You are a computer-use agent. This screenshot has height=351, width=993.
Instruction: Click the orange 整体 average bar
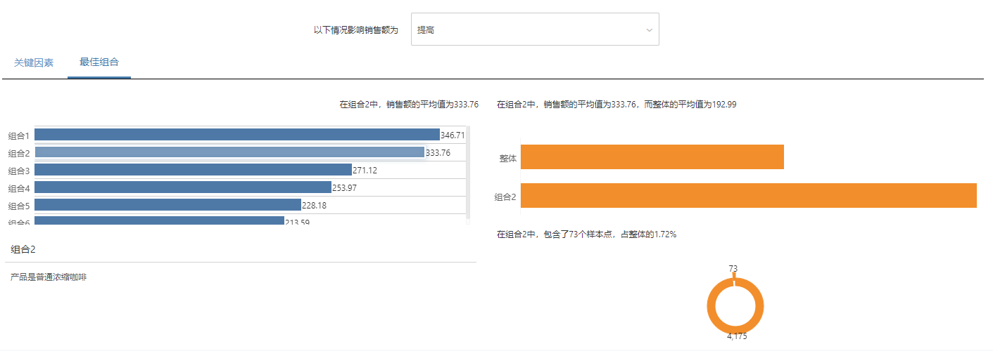[652, 157]
